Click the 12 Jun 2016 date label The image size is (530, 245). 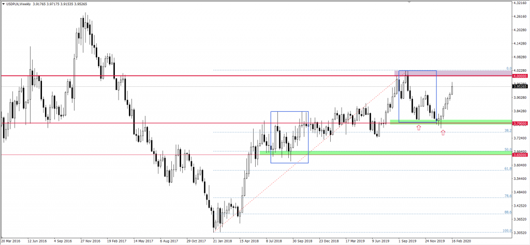click(x=37, y=241)
